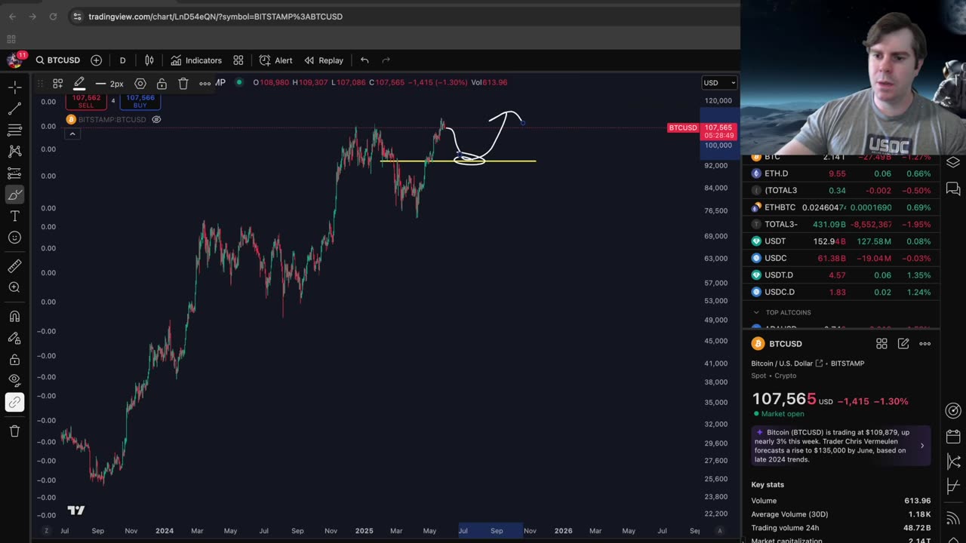Open the emoji icons tool

[14, 238]
